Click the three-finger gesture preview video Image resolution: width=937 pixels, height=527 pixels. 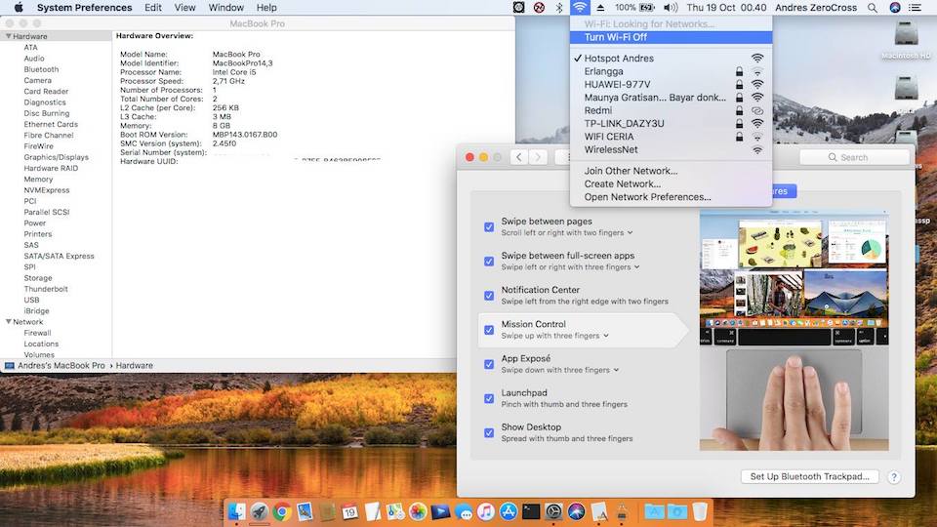[794, 331]
